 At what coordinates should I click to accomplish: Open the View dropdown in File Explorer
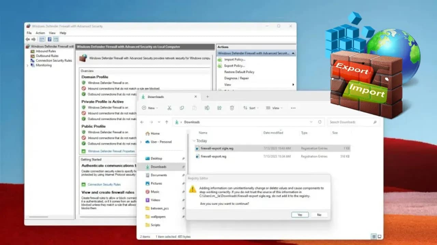[x=274, y=108]
